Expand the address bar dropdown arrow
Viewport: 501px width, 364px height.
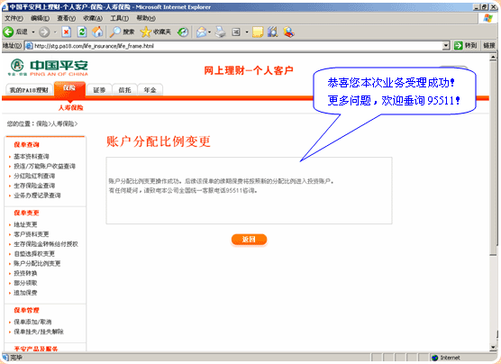[446, 46]
